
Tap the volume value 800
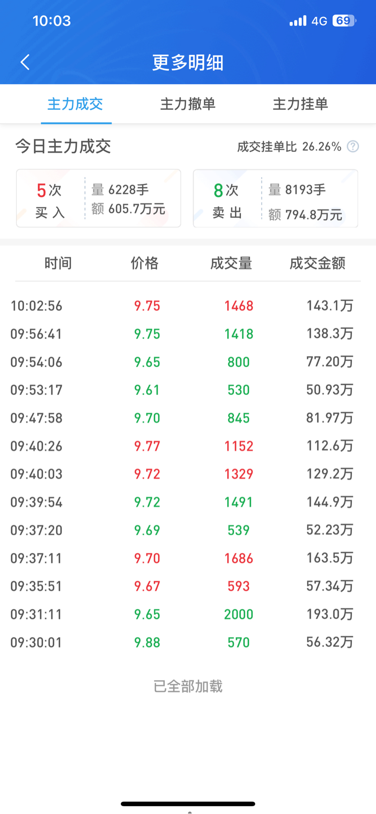tap(239, 362)
